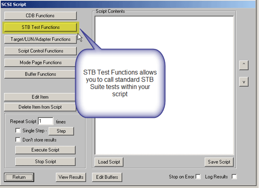Move item up with the caret arrow

point(244,65)
